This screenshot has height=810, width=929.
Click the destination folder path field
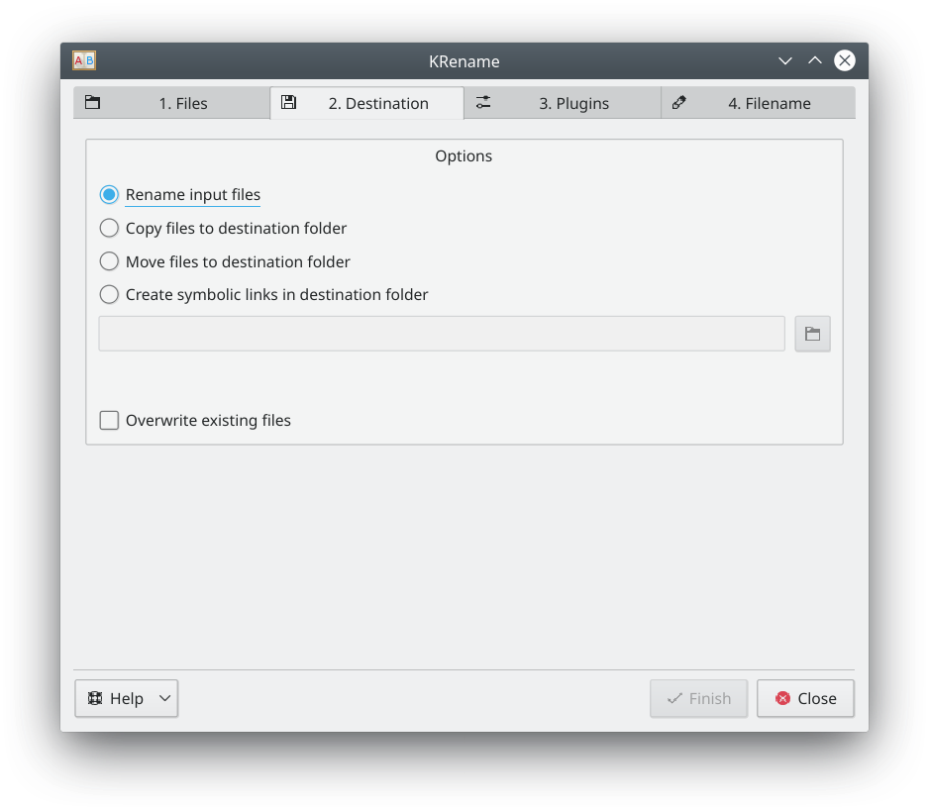tap(442, 334)
